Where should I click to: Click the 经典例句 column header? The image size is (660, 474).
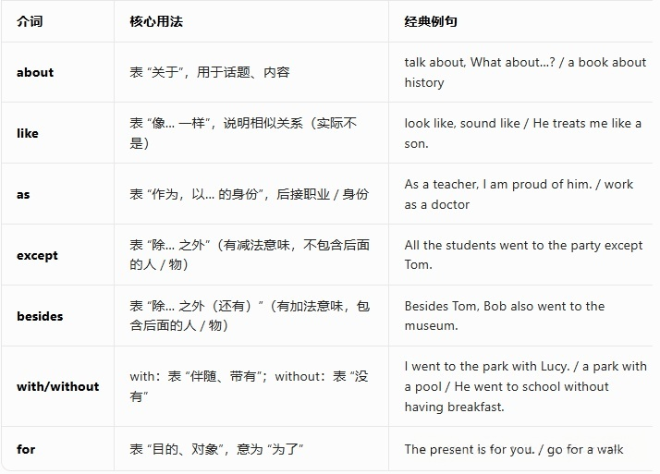pyautogui.click(x=430, y=21)
